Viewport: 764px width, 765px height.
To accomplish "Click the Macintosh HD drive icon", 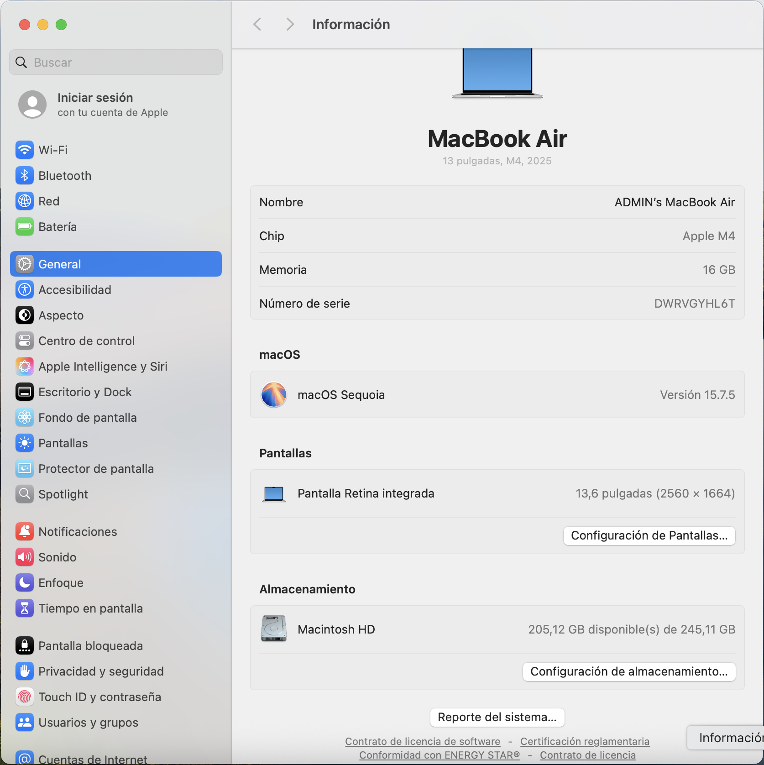I will [x=274, y=629].
